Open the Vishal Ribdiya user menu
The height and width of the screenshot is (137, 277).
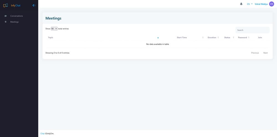261,4
